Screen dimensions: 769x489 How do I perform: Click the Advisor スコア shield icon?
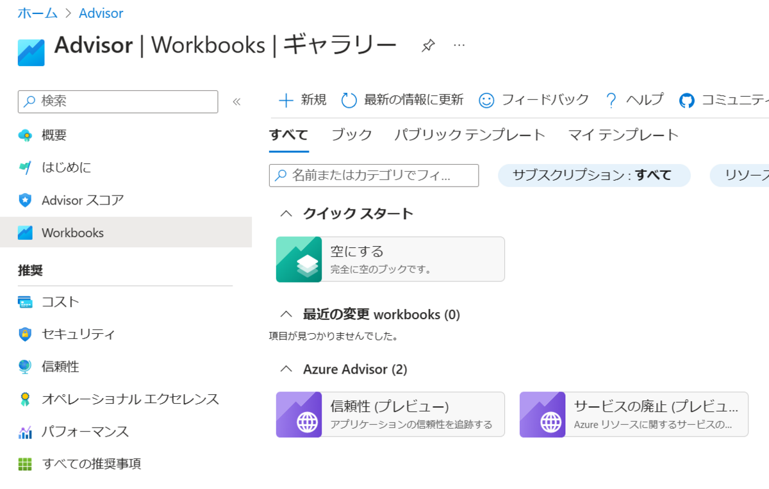tap(25, 201)
